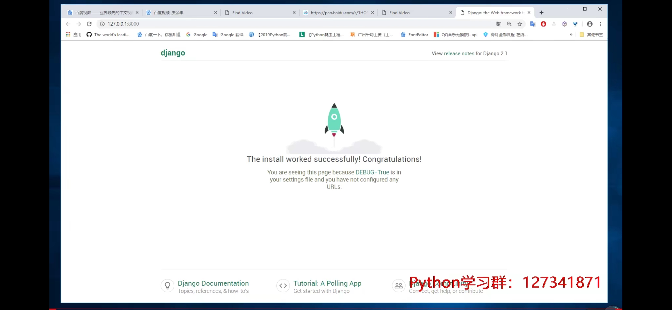Open Django Documentation link
672x310 pixels.
pyautogui.click(x=213, y=283)
